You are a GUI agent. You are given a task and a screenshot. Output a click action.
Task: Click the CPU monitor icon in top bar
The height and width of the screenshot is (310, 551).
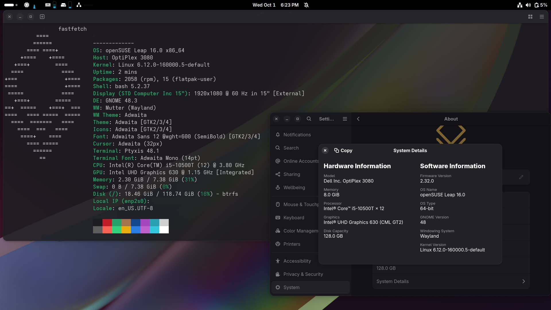[x=27, y=5]
